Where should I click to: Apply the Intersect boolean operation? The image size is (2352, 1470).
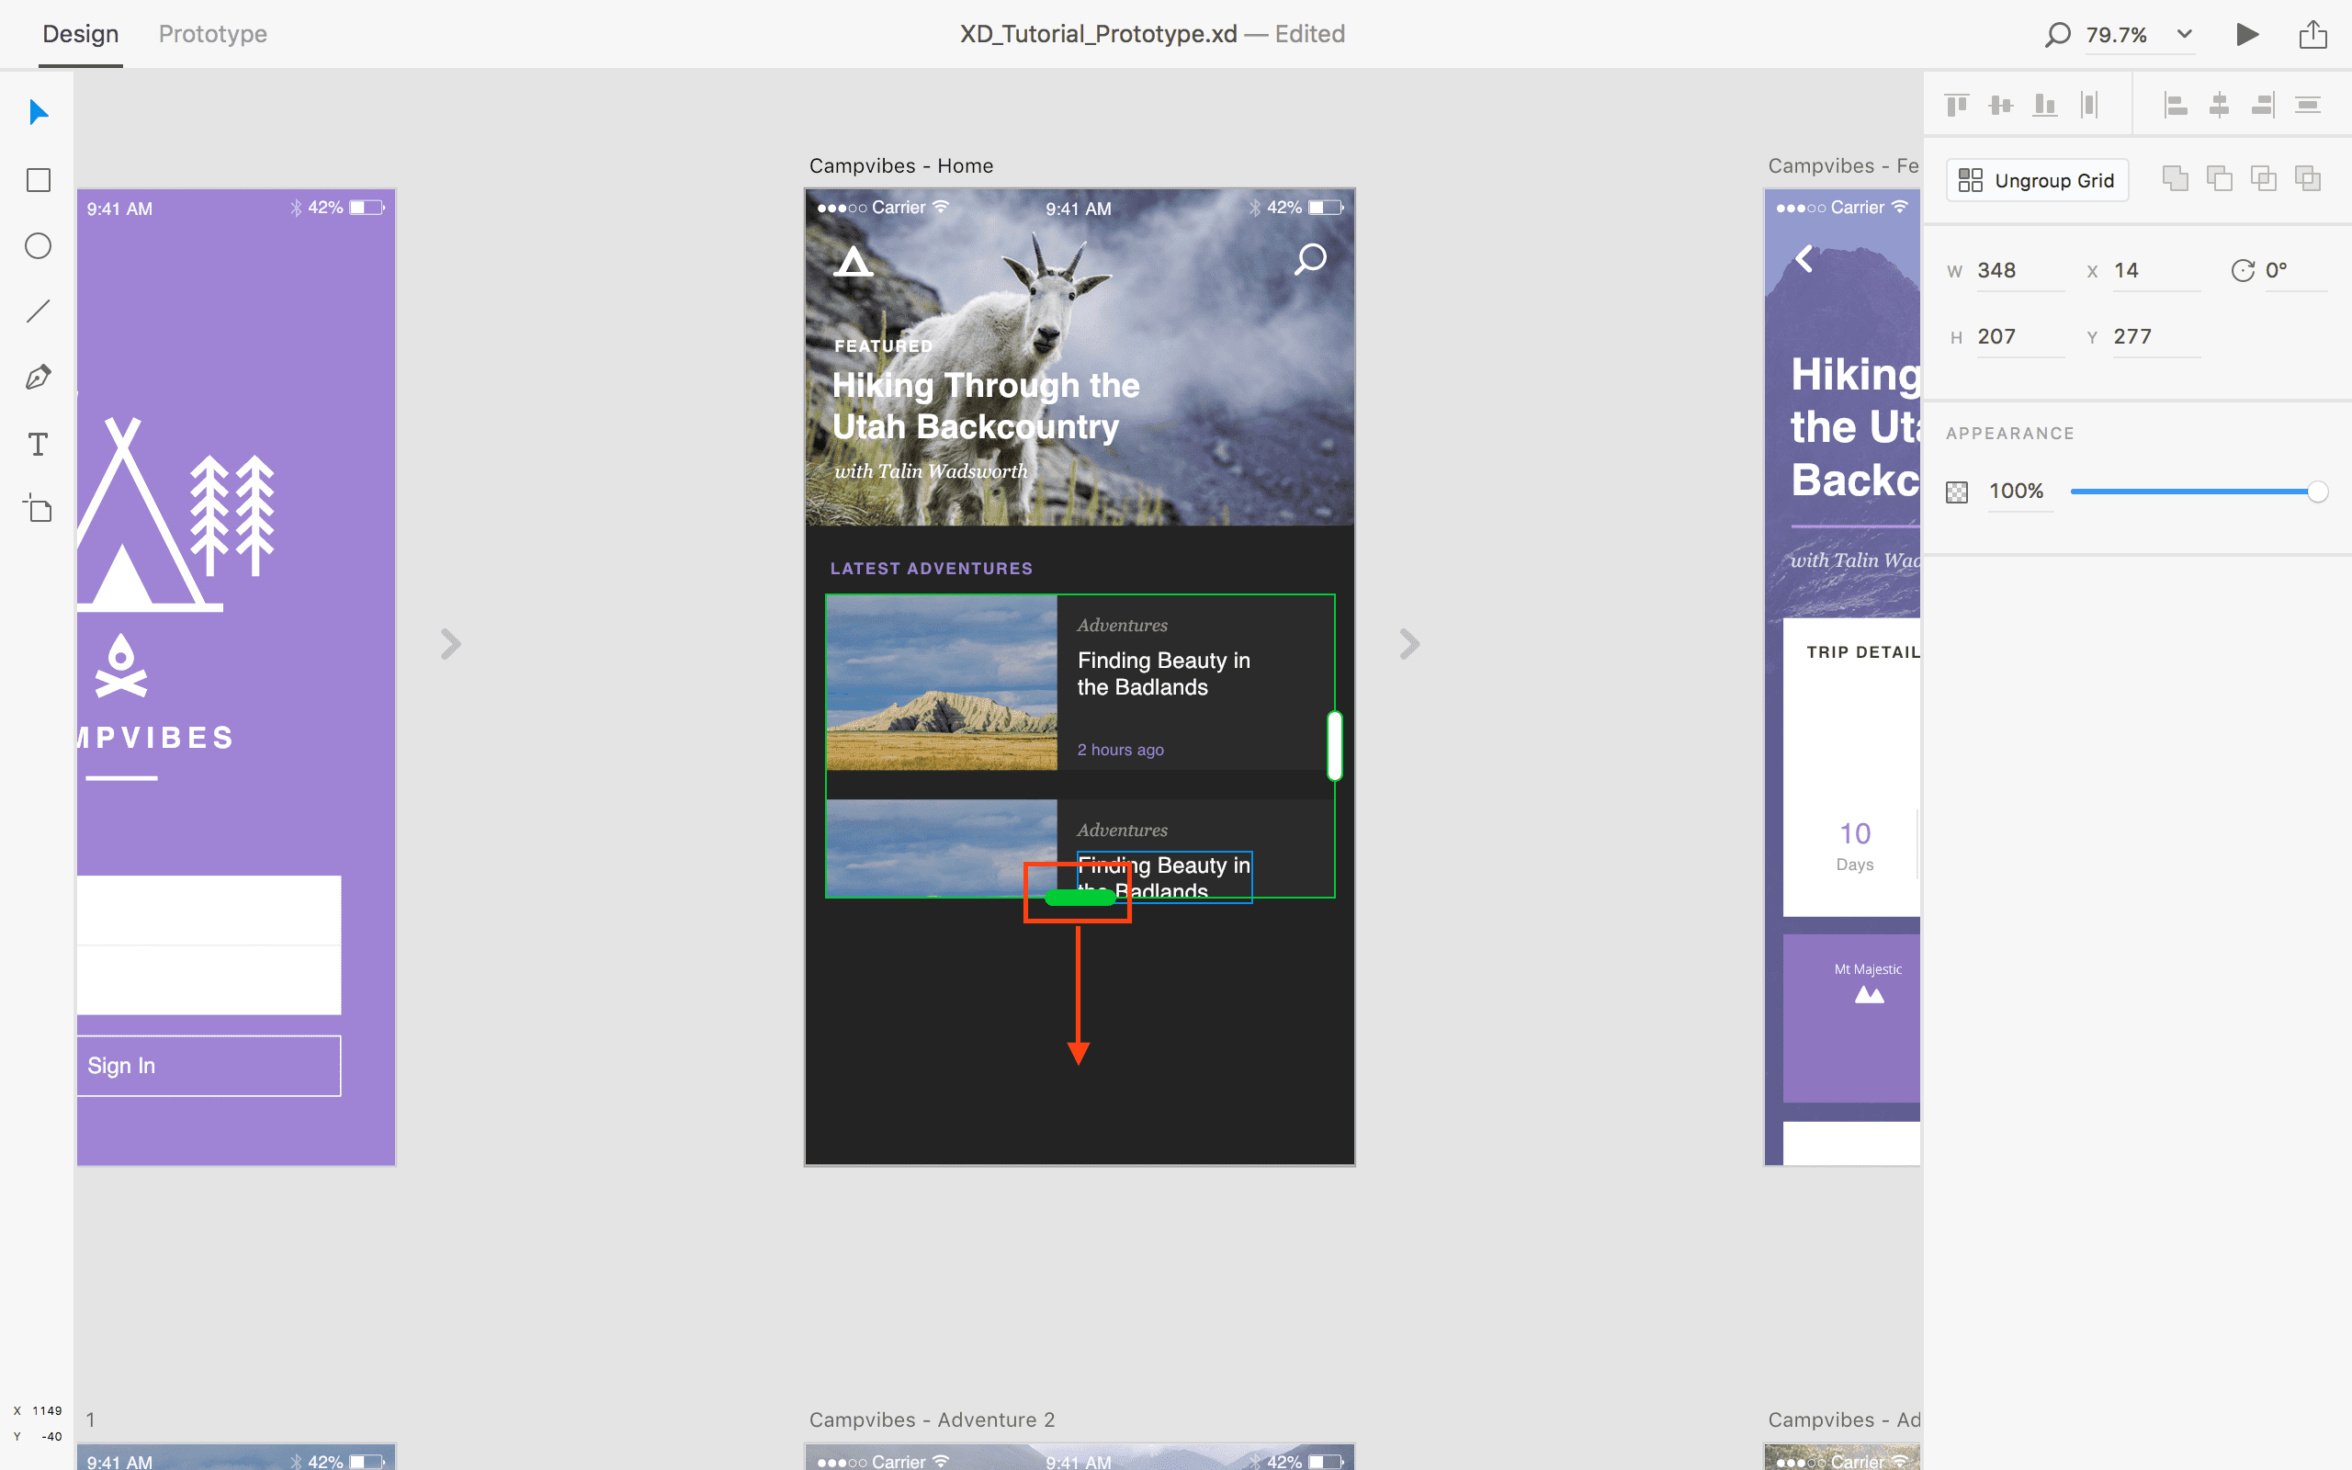click(x=2265, y=178)
